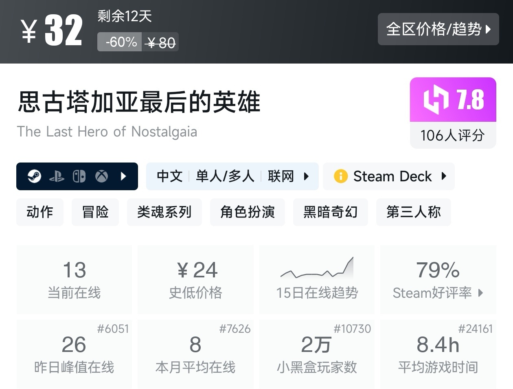Open the 106人评分 rating card
Viewport: 513px width, 389px height.
click(453, 135)
